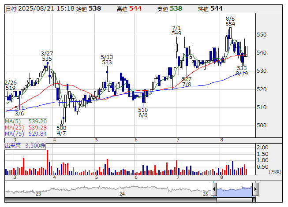Click the 8/8 white candlestick at 554
This screenshot has height=207, width=288.
[230, 33]
